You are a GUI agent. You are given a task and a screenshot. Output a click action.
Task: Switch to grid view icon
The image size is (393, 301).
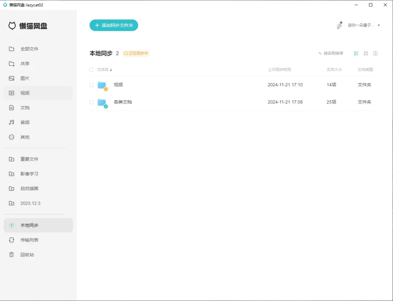(366, 53)
